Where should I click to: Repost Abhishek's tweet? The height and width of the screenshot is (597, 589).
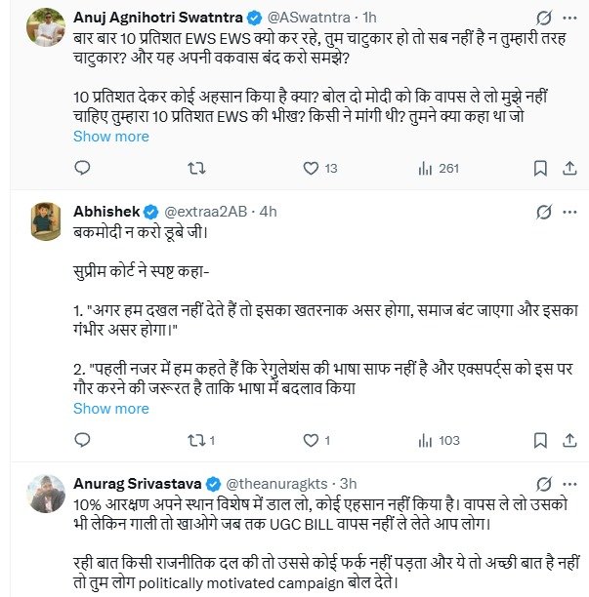point(195,440)
